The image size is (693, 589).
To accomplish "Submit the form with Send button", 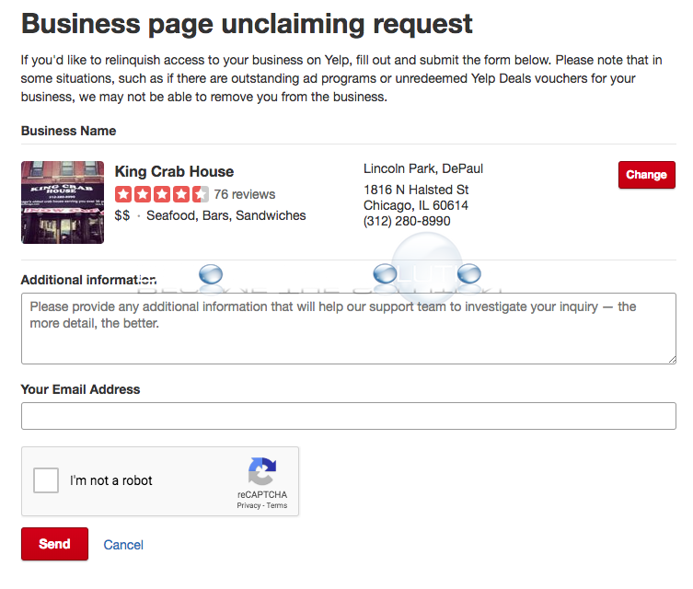I will pos(55,544).
